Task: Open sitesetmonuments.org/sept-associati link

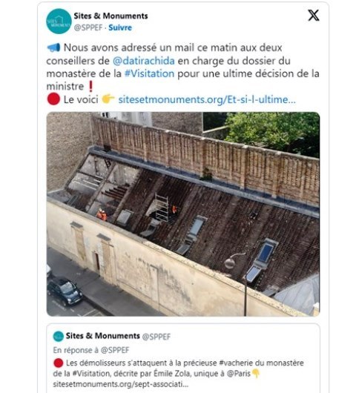Action: 121,384
